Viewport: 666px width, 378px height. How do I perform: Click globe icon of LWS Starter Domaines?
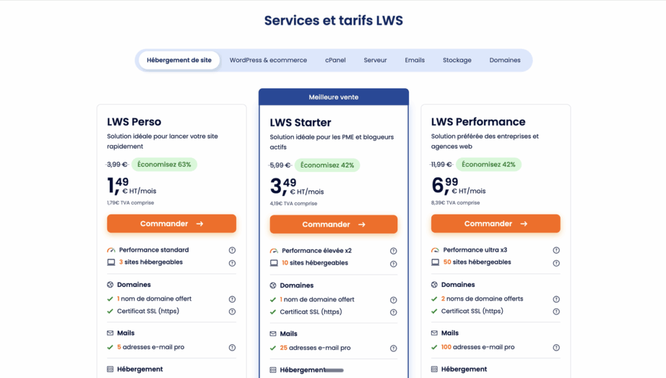coord(273,286)
